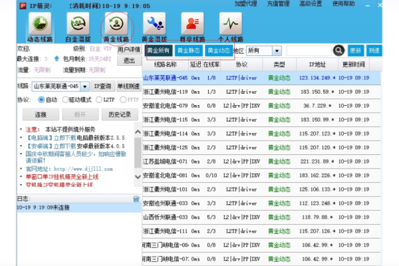399x266 pixels.
Task: Select the 浙江衢州电信-119 line row
Action: coord(166,92)
